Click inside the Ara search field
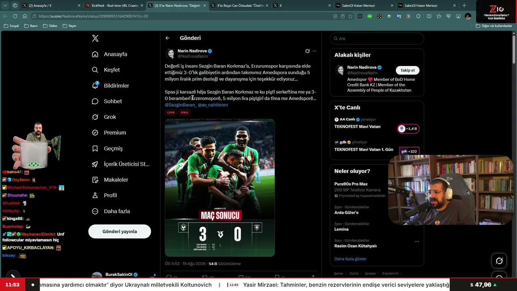 click(x=377, y=38)
